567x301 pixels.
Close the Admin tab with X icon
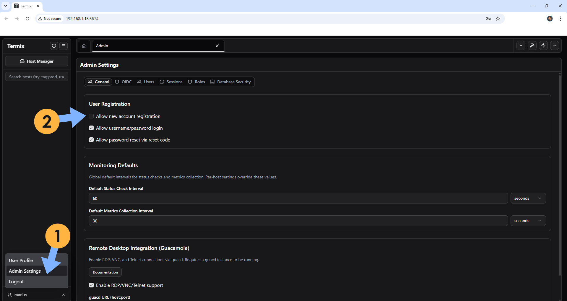click(217, 46)
